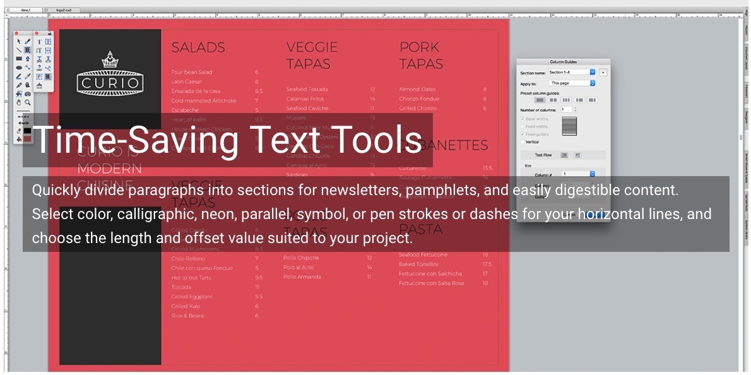Click the red fill color swatch

(28, 138)
